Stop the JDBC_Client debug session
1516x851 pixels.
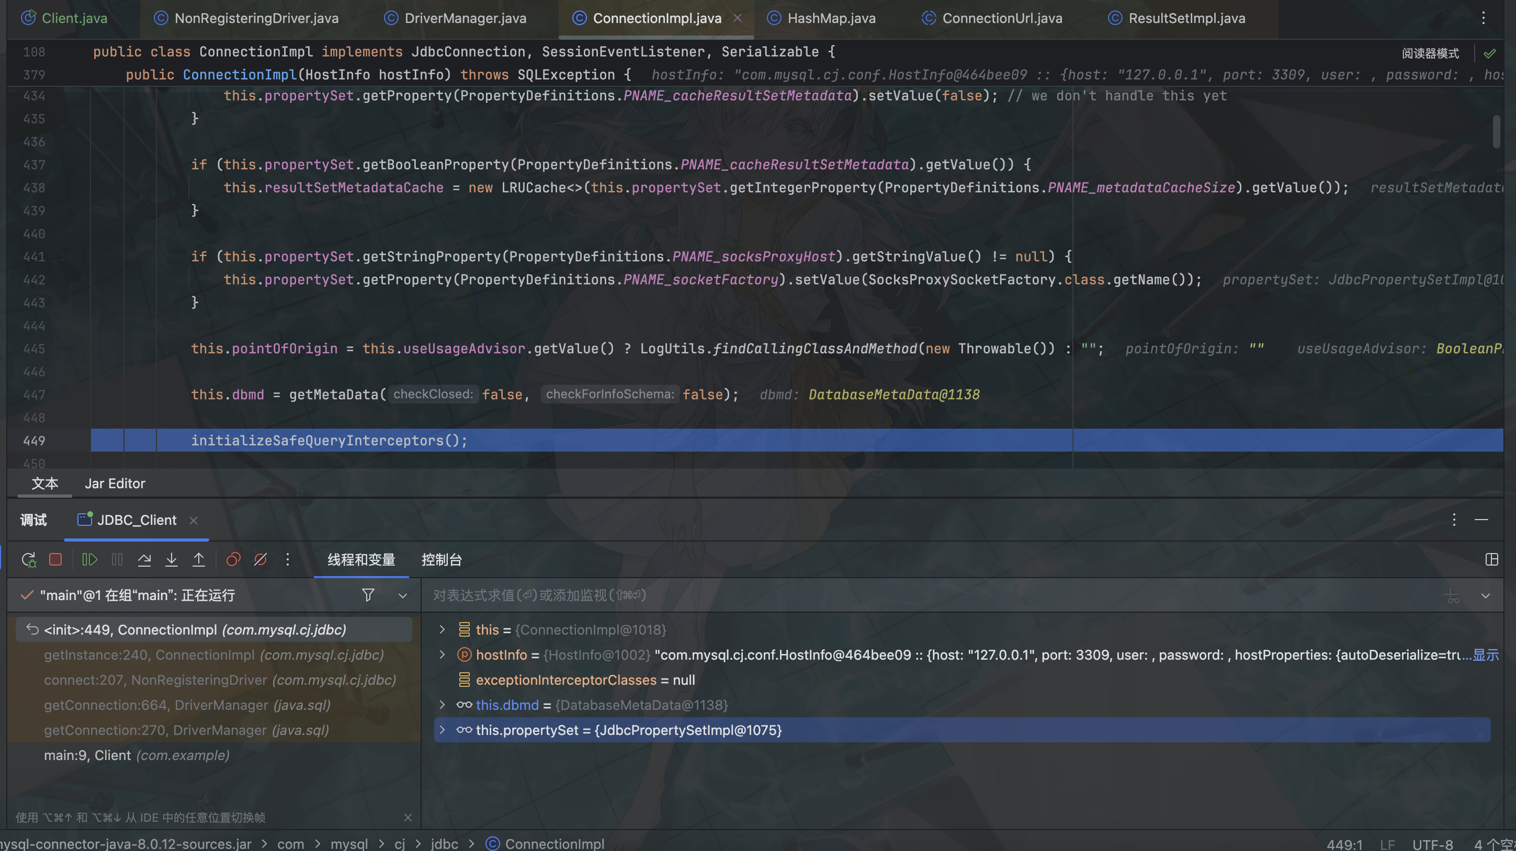point(55,559)
